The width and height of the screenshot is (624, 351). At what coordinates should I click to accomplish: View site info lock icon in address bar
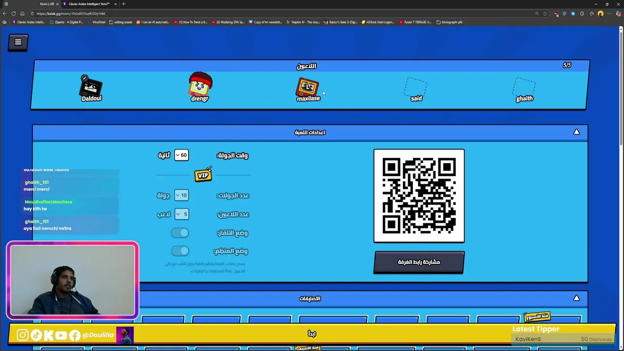tap(32, 14)
